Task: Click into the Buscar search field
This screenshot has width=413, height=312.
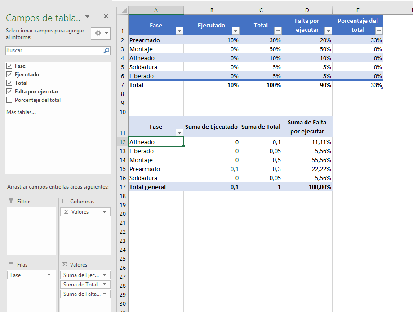Action: (x=54, y=51)
